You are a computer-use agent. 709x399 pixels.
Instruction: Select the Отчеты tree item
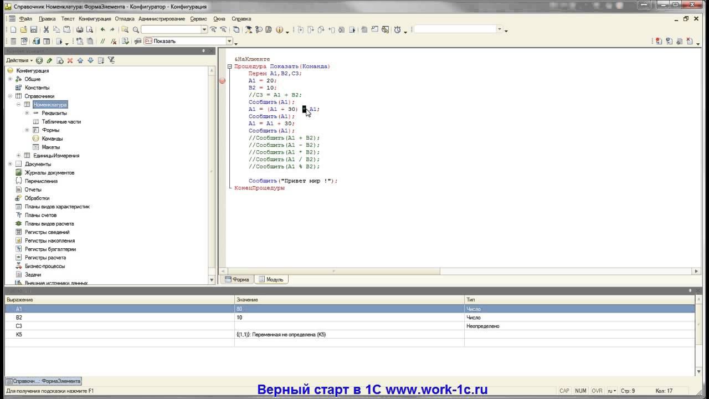tap(33, 190)
